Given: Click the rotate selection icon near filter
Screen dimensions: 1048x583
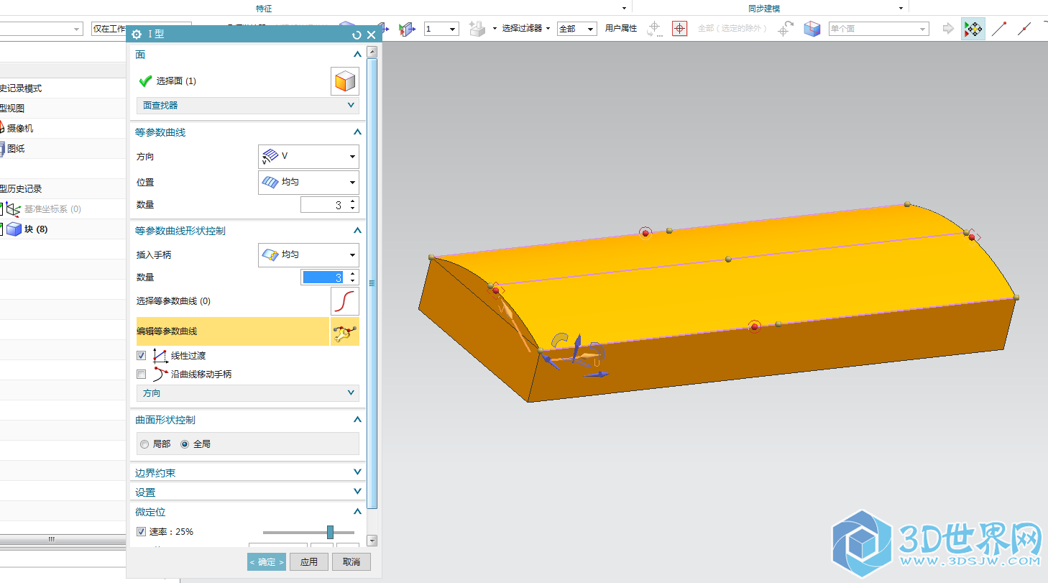Looking at the screenshot, I should [x=654, y=29].
